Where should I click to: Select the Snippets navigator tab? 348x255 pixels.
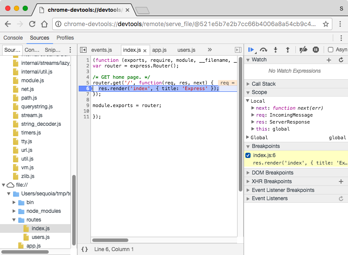(x=53, y=50)
